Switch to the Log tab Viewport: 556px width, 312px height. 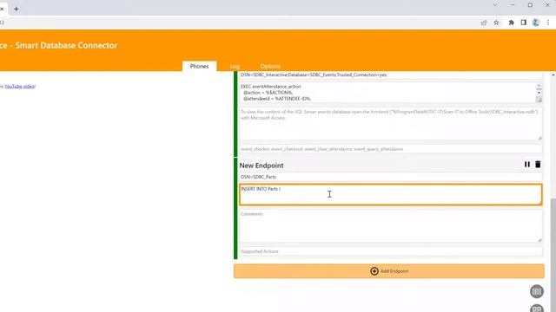tap(235, 66)
